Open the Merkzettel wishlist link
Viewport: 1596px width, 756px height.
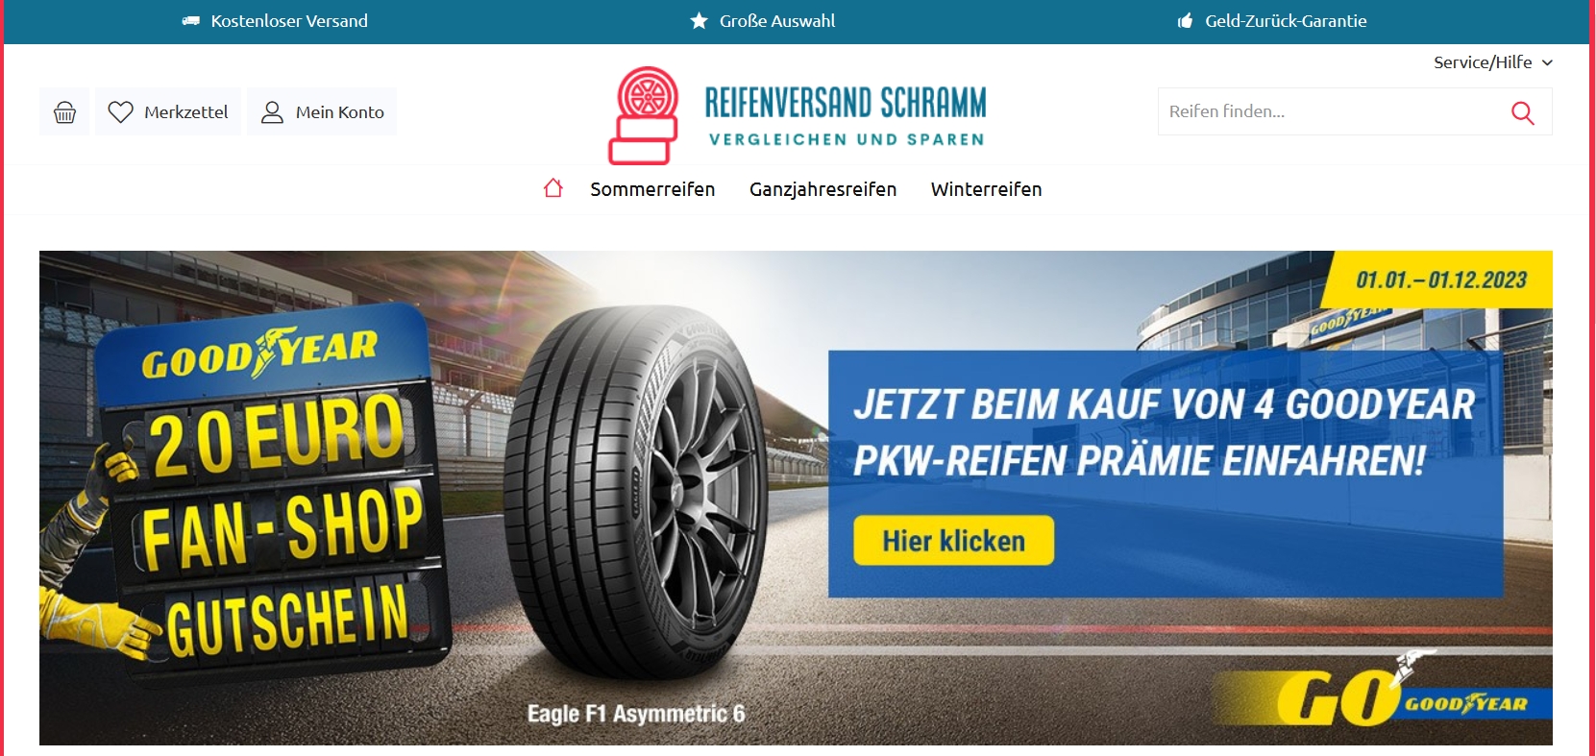point(168,111)
